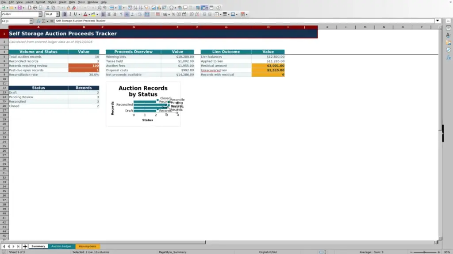
Task: Open the background color dropdown arrow
Action: coord(97,15)
